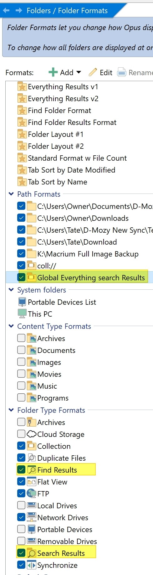
Task: Click the FTP globe icon
Action: [32, 494]
